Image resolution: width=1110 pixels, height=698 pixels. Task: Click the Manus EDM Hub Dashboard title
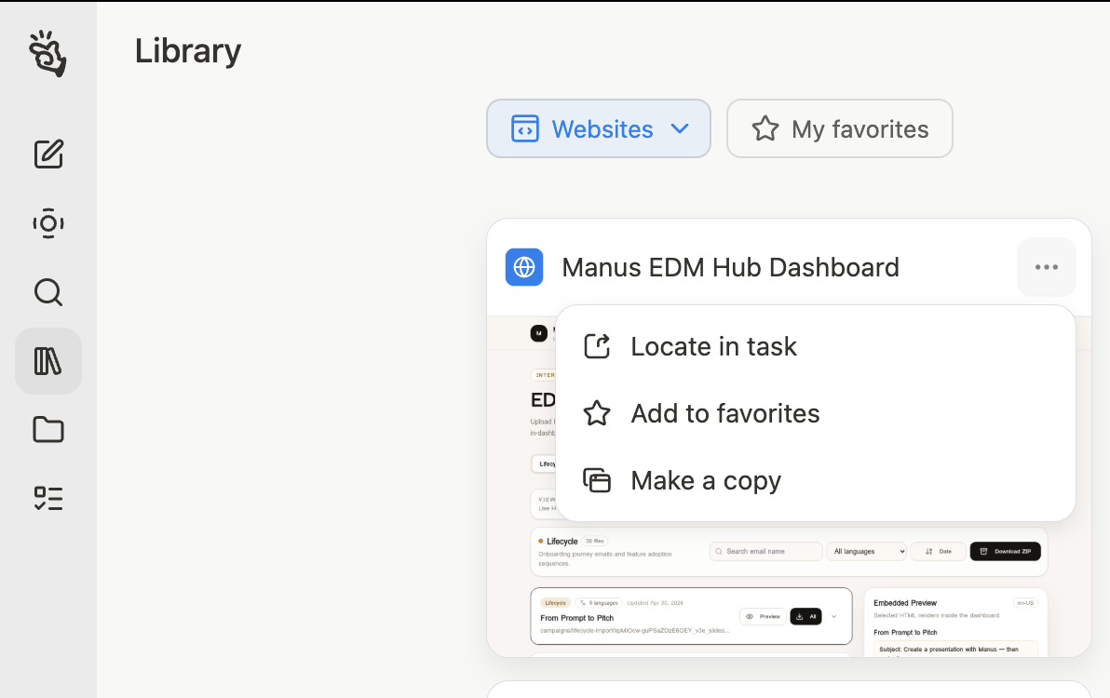[731, 267]
